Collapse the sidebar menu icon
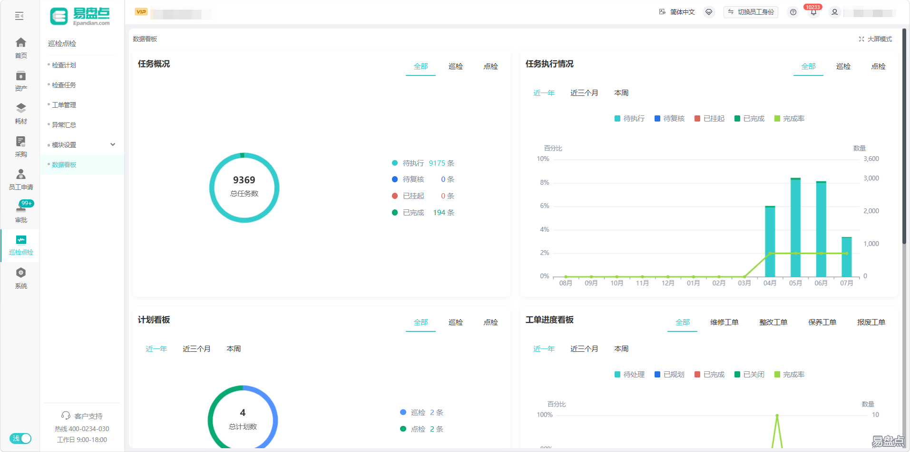 (19, 16)
